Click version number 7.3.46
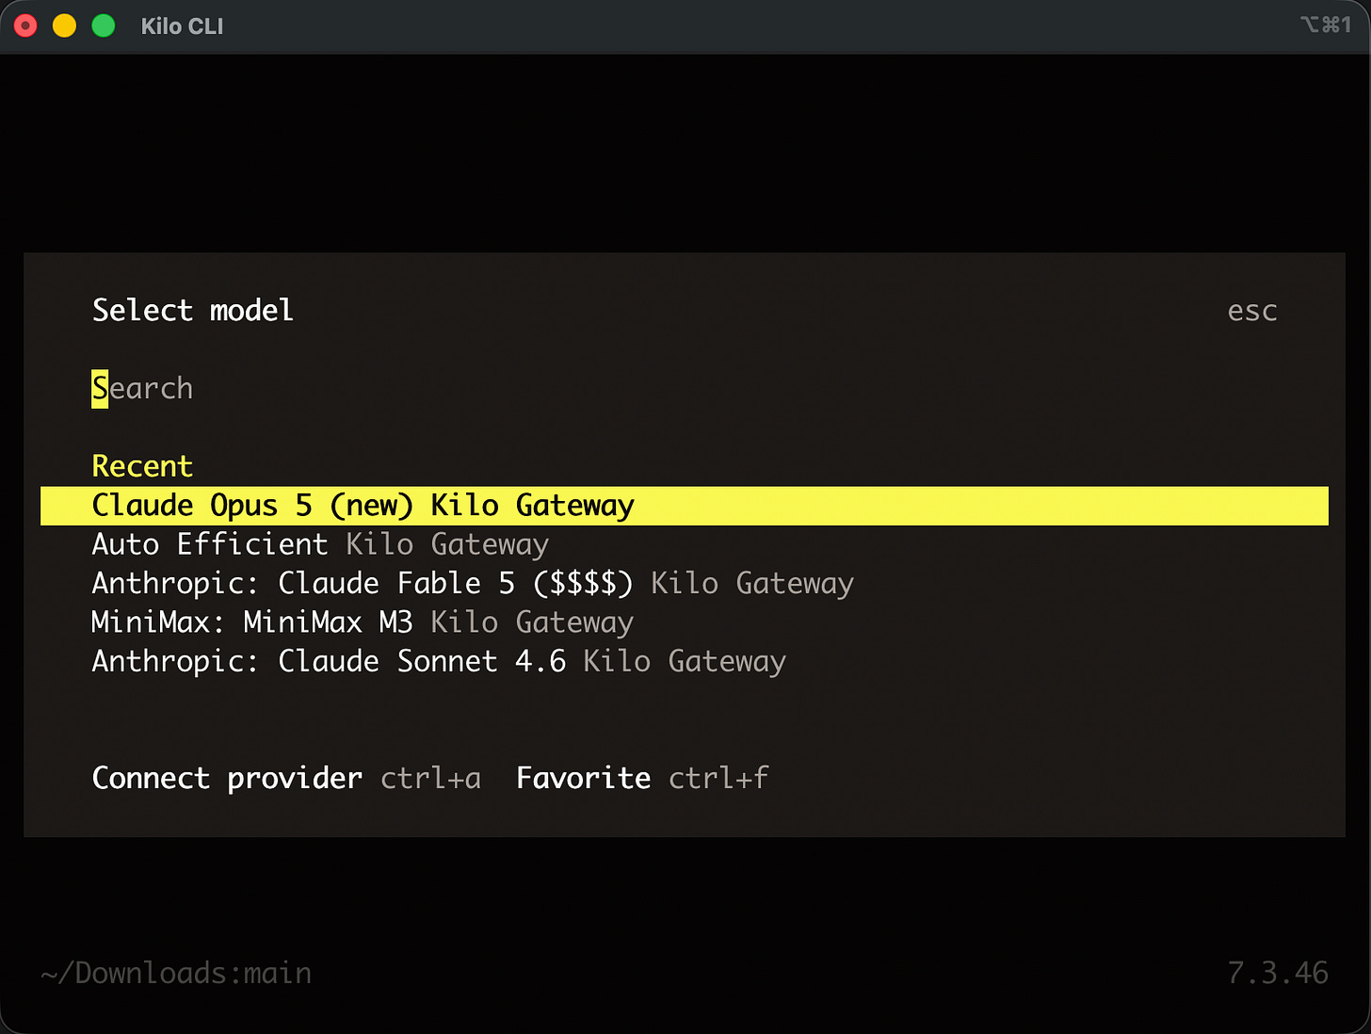1371x1034 pixels. (1278, 973)
